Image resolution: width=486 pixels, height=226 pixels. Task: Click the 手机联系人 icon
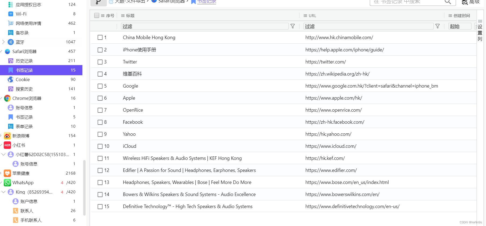[x=16, y=220]
